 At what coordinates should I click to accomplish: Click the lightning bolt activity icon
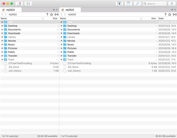click(171, 4)
